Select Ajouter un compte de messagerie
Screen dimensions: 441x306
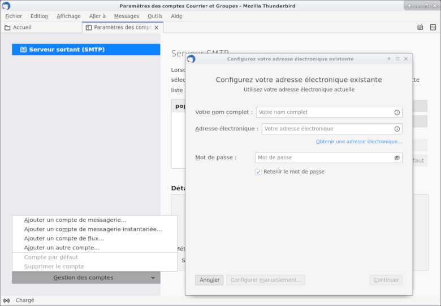[x=94, y=220]
